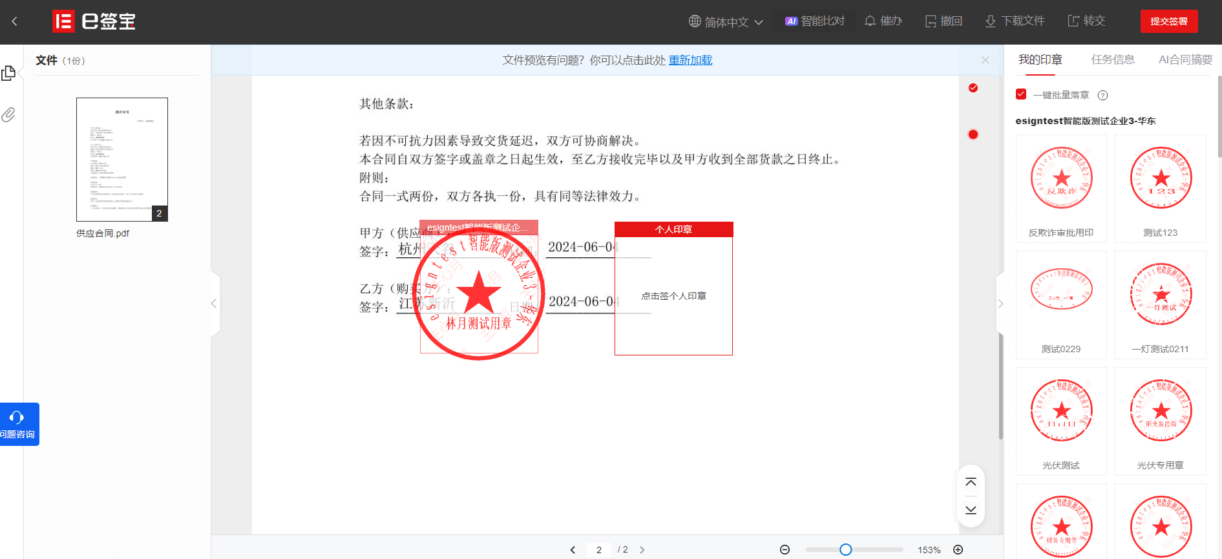Switch to AI合同摘要 tab
This screenshot has height=559, width=1222.
pyautogui.click(x=1185, y=60)
